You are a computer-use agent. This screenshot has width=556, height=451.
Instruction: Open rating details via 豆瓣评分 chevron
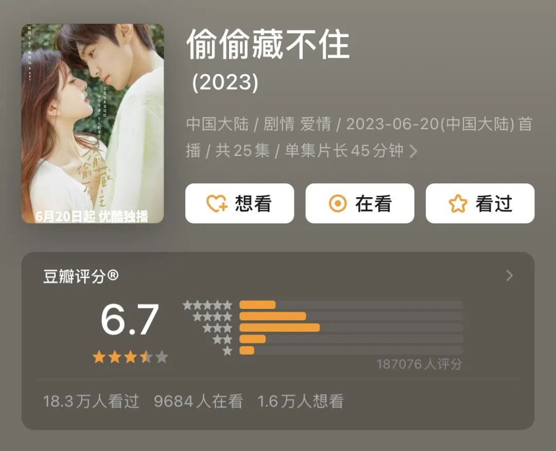510,275
